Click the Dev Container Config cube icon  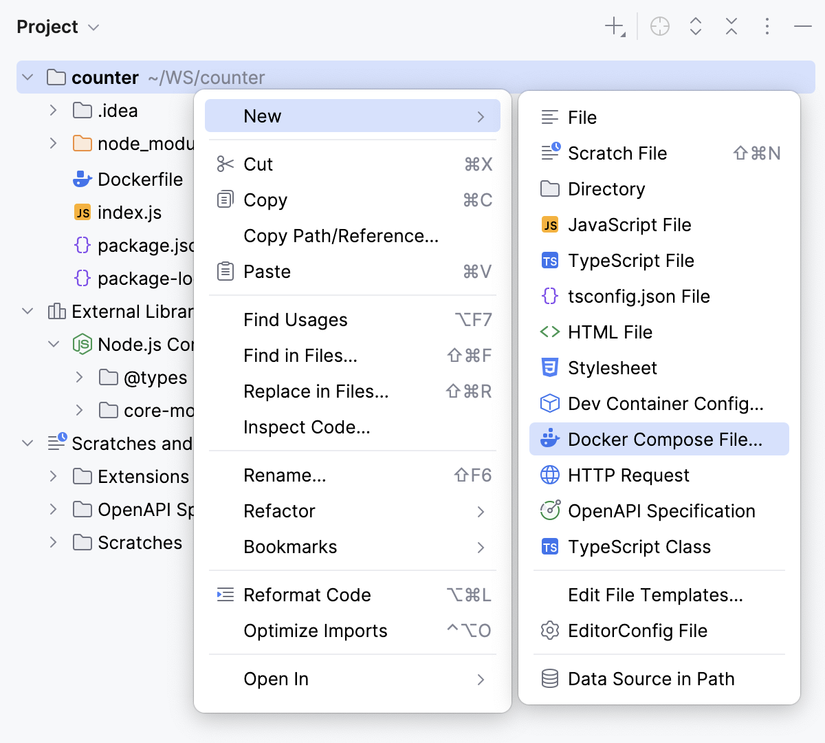[550, 403]
